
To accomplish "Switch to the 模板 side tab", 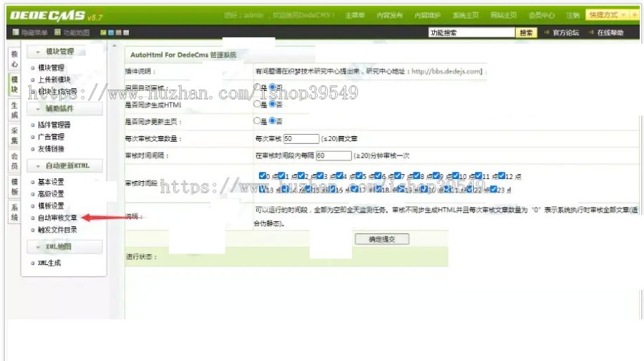I will pyautogui.click(x=14, y=187).
